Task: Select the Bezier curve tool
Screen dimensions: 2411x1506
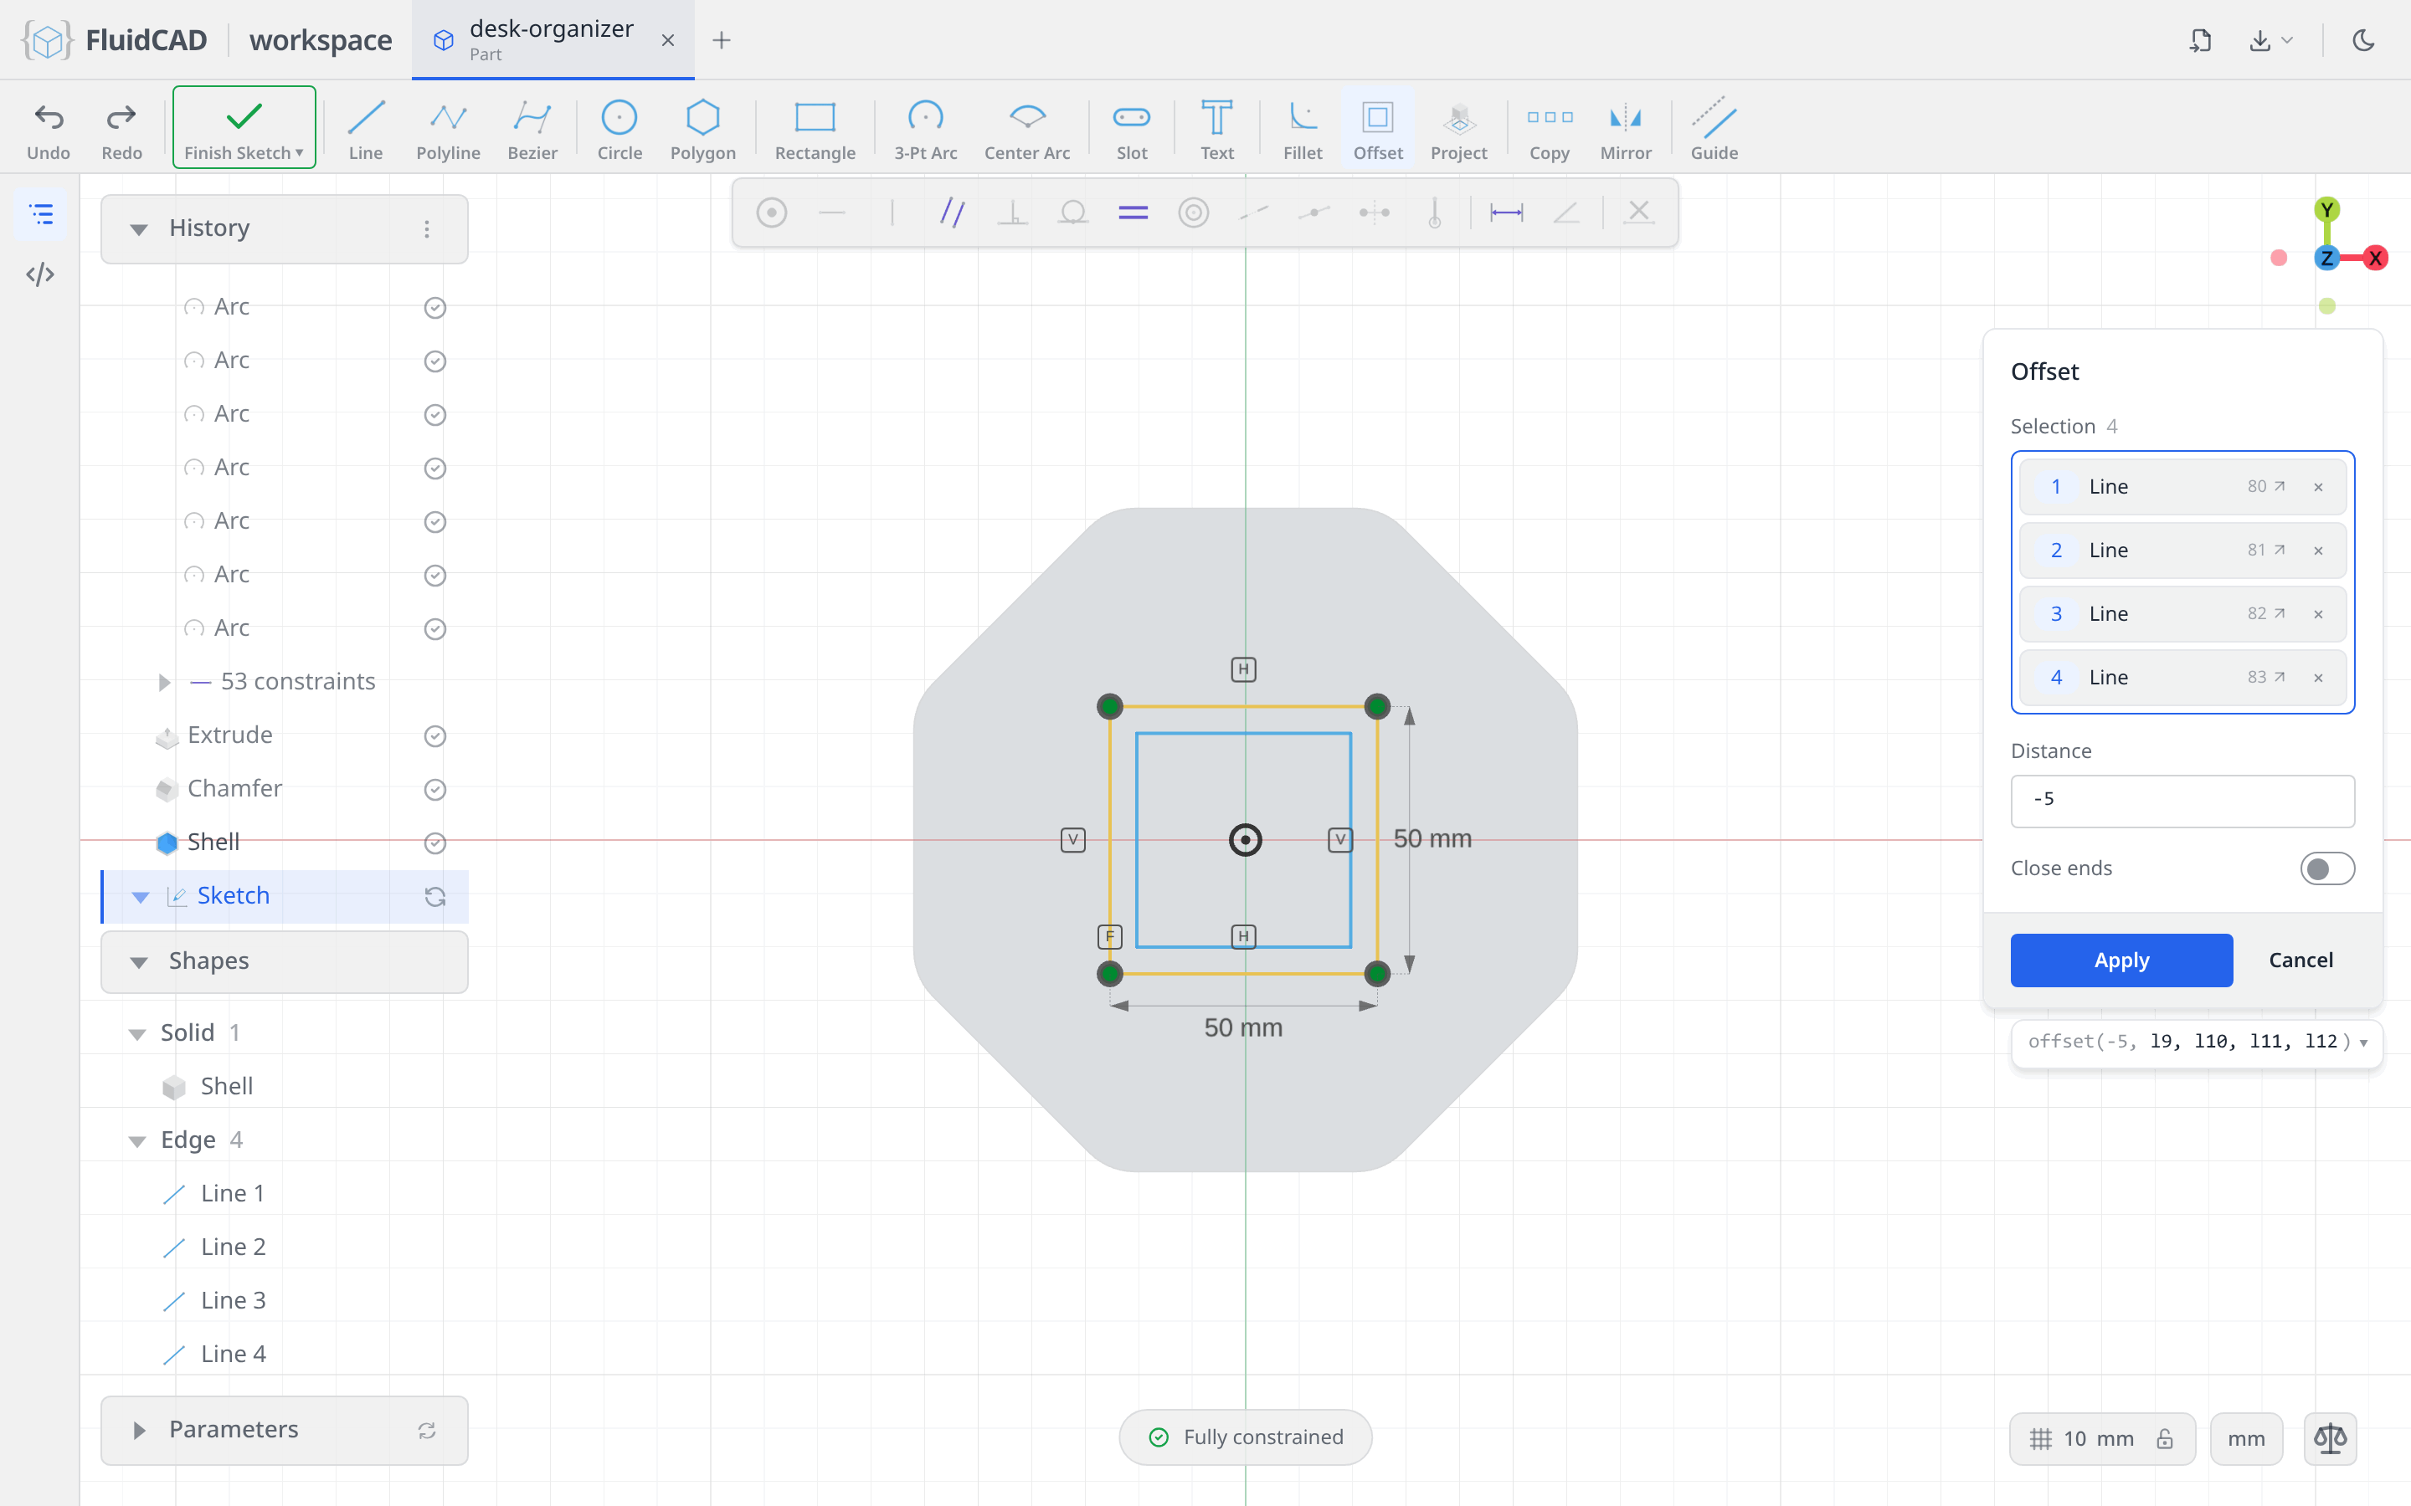Action: tap(532, 130)
